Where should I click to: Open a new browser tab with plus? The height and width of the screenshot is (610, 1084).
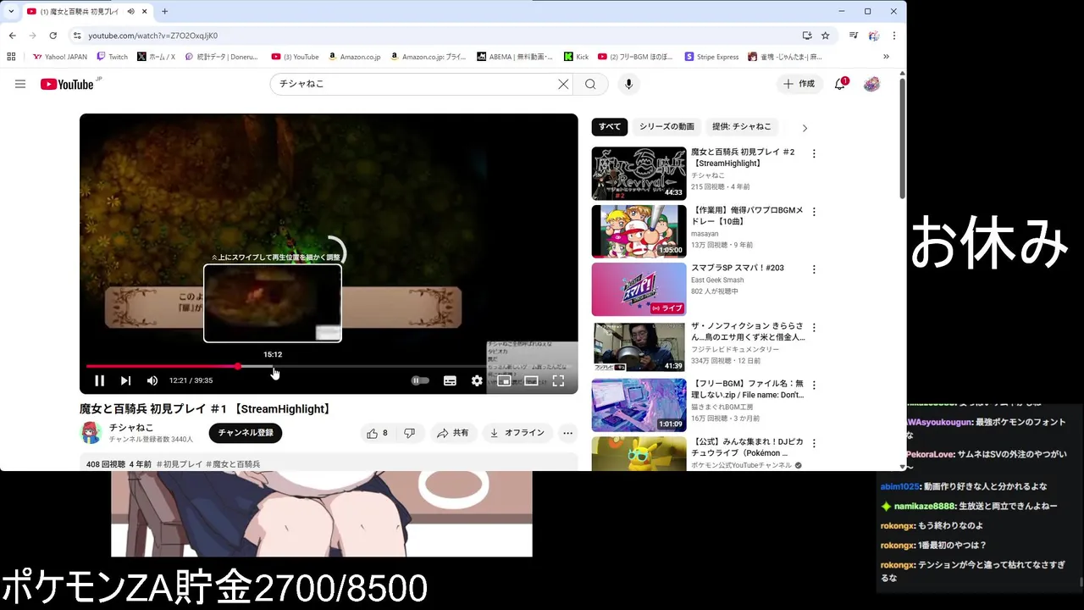pos(164,12)
